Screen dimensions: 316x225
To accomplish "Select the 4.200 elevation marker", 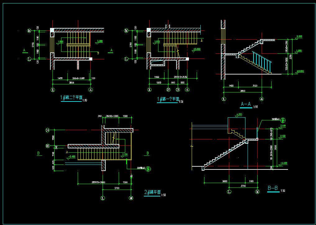I will coord(239,115).
